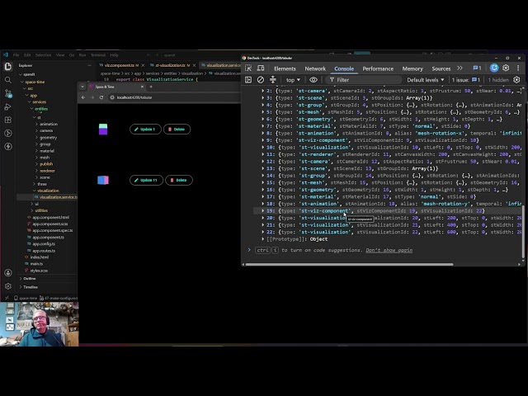528x396 pixels.
Task: Switch to the Memory DevTools tab
Action: [412, 68]
